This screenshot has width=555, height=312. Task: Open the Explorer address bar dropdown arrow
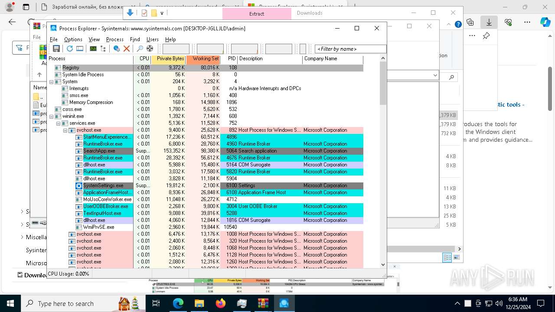(435, 76)
